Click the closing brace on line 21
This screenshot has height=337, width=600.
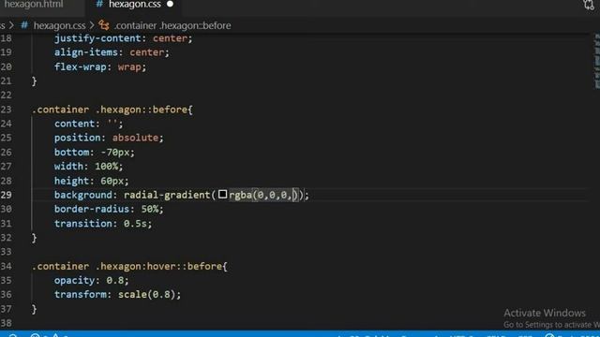point(34,81)
